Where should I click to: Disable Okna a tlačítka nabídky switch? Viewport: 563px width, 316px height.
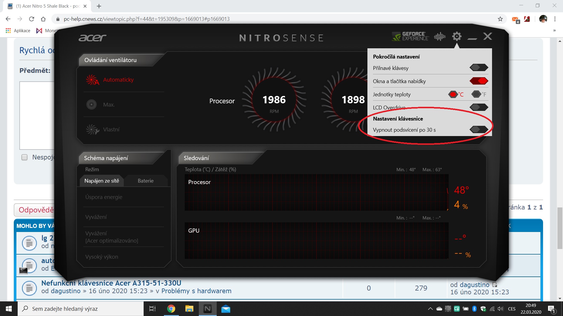pos(479,81)
